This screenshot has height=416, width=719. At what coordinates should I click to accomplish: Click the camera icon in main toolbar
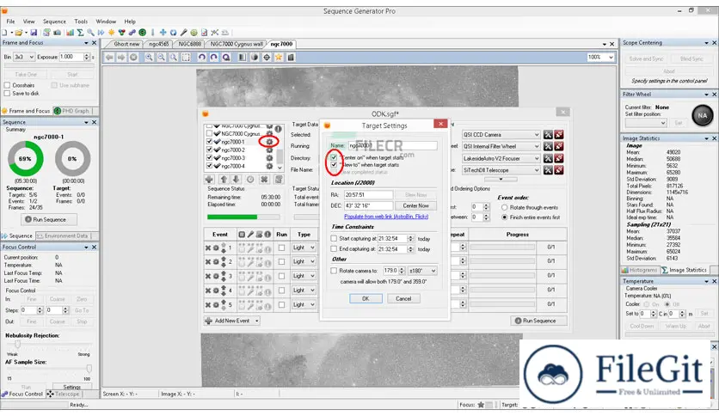tap(58, 33)
